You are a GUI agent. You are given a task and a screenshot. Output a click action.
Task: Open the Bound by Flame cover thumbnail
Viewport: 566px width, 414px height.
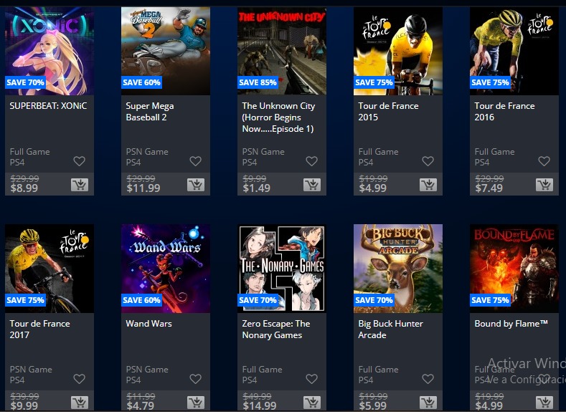[x=514, y=269]
